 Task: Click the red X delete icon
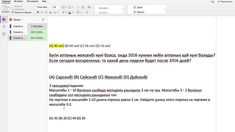(x=87, y=12)
